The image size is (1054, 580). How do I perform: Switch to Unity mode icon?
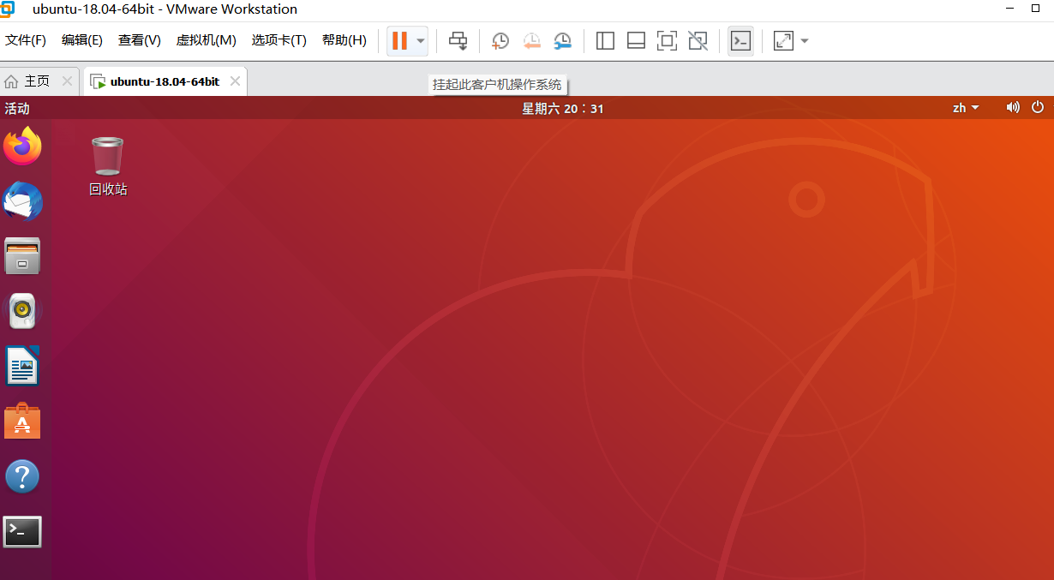pos(698,40)
